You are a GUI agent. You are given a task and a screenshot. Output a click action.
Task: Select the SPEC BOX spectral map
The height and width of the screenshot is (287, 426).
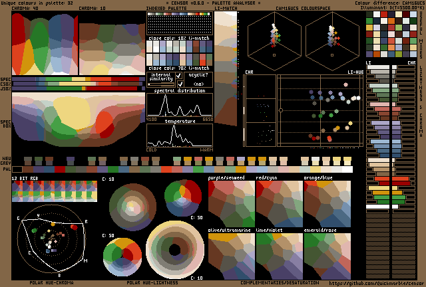point(79,120)
